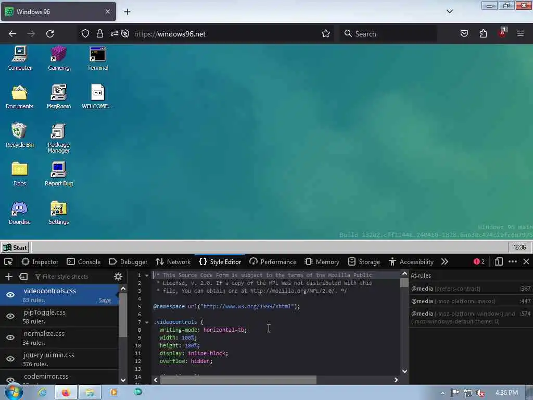Click the code editor horizontal scrollbar thumb
Image resolution: width=533 pixels, height=400 pixels.
click(x=238, y=380)
